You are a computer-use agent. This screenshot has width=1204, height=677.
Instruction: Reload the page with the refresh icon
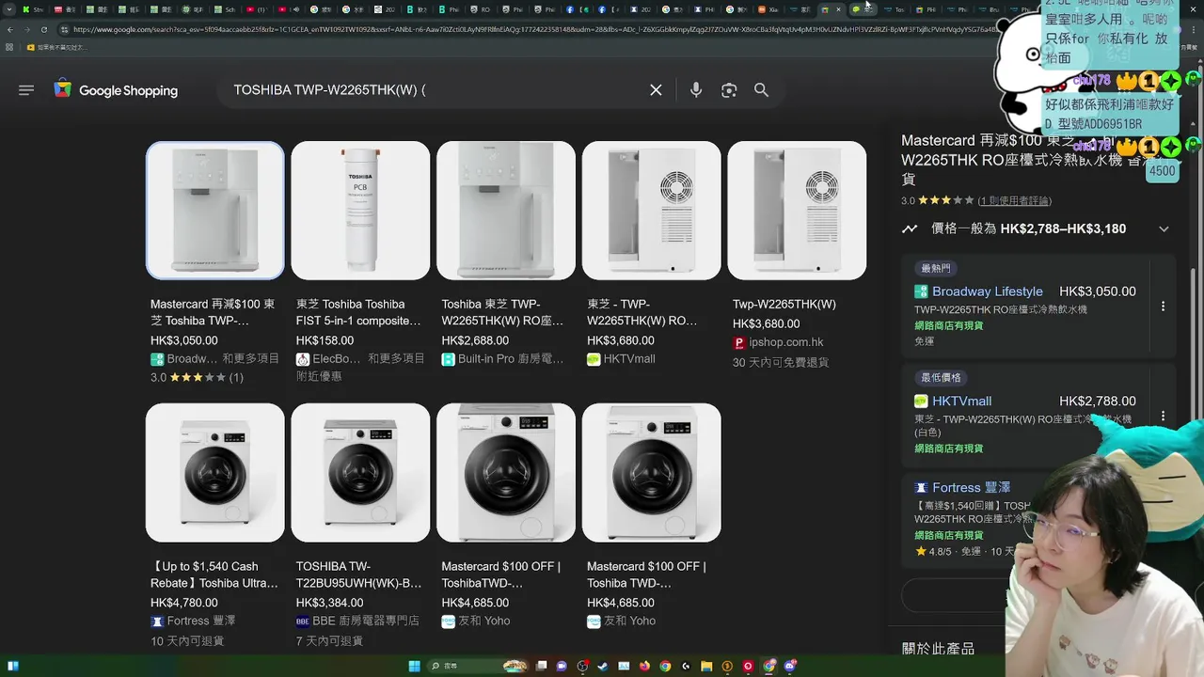43,29
